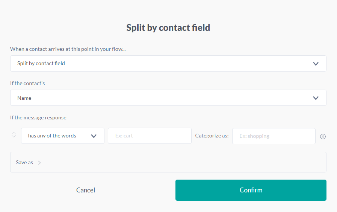Focus the 'Ex: shopping' category input field

[x=274, y=136]
